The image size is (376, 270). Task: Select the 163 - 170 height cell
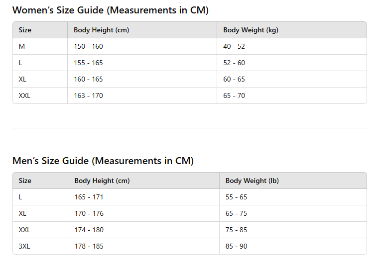click(x=88, y=95)
